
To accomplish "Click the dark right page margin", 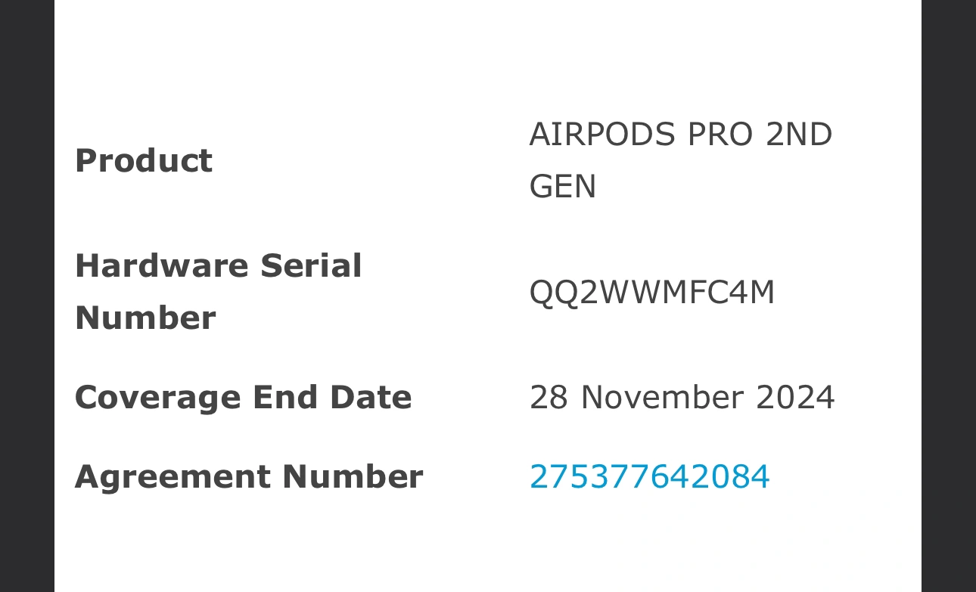I will click(x=949, y=296).
